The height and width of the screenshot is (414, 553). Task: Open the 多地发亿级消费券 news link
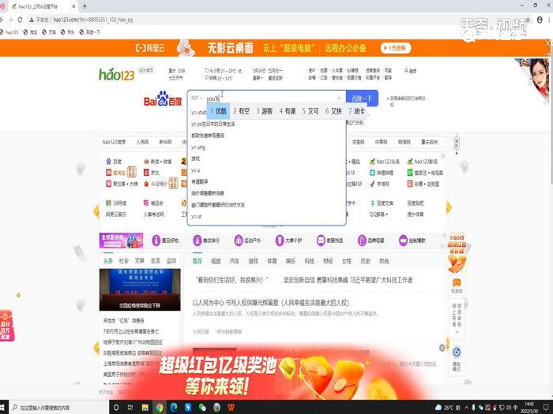point(124,321)
